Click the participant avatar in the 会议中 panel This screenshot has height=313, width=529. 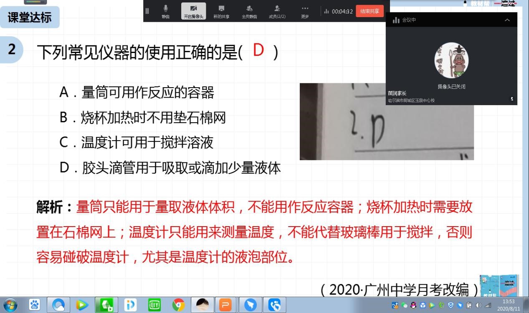tap(451, 61)
